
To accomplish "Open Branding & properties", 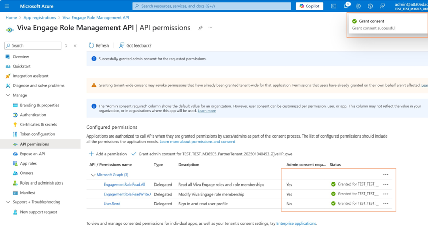I will pos(40,105).
